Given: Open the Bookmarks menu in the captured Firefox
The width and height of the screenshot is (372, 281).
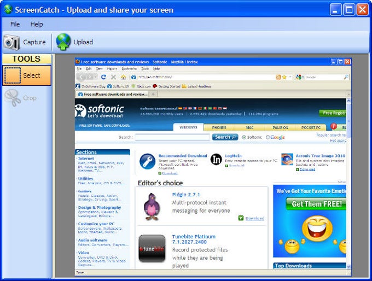Looking at the screenshot, I should 129,68.
